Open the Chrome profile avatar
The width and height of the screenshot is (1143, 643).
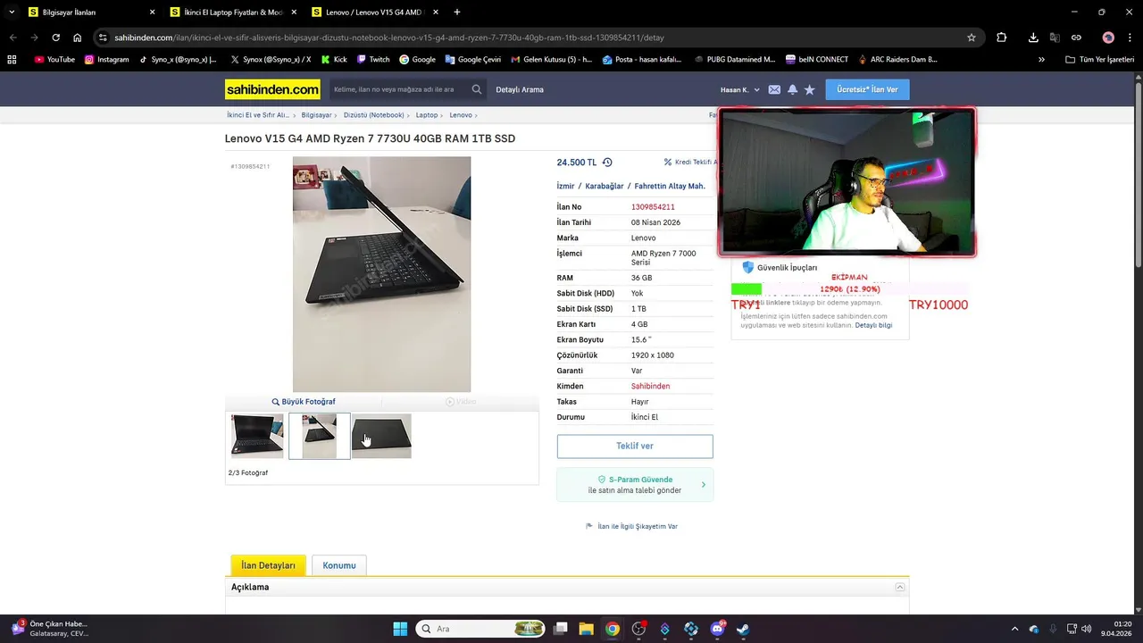click(1108, 38)
